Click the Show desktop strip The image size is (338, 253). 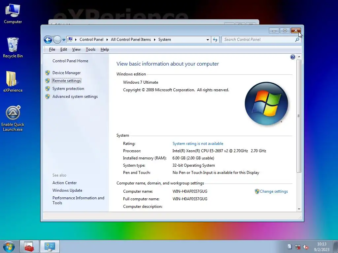(x=336, y=246)
